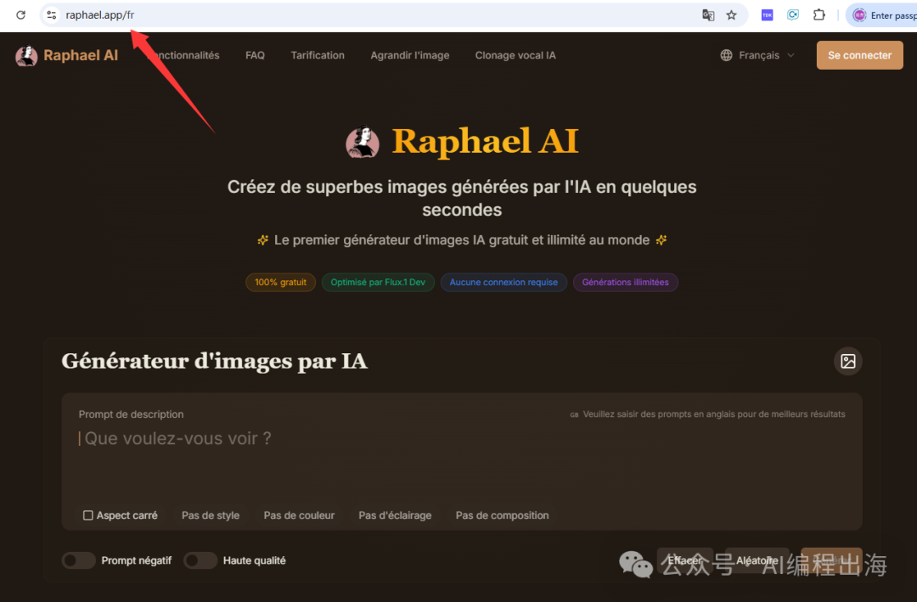Open the Pas de style dropdown
The image size is (917, 602).
211,515
